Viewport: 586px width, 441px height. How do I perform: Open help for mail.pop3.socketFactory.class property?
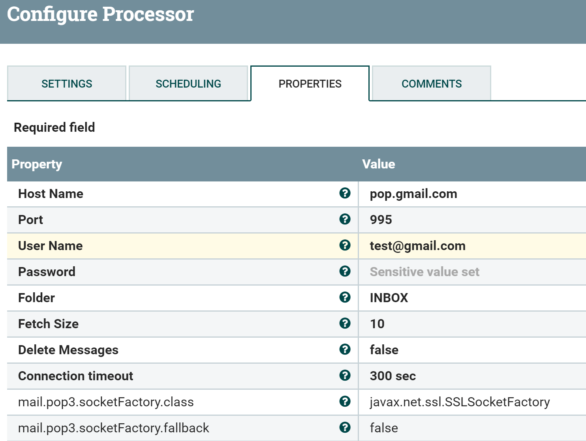coord(346,402)
